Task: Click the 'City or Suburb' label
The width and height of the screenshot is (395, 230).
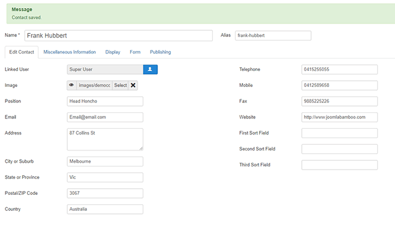Action: point(19,162)
